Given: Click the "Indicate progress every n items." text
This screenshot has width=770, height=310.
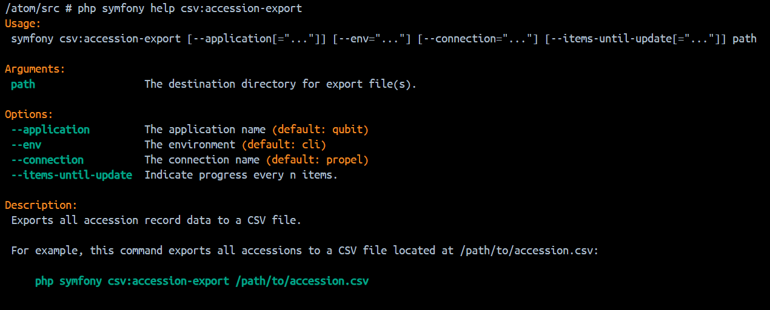Looking at the screenshot, I should pyautogui.click(x=241, y=175).
